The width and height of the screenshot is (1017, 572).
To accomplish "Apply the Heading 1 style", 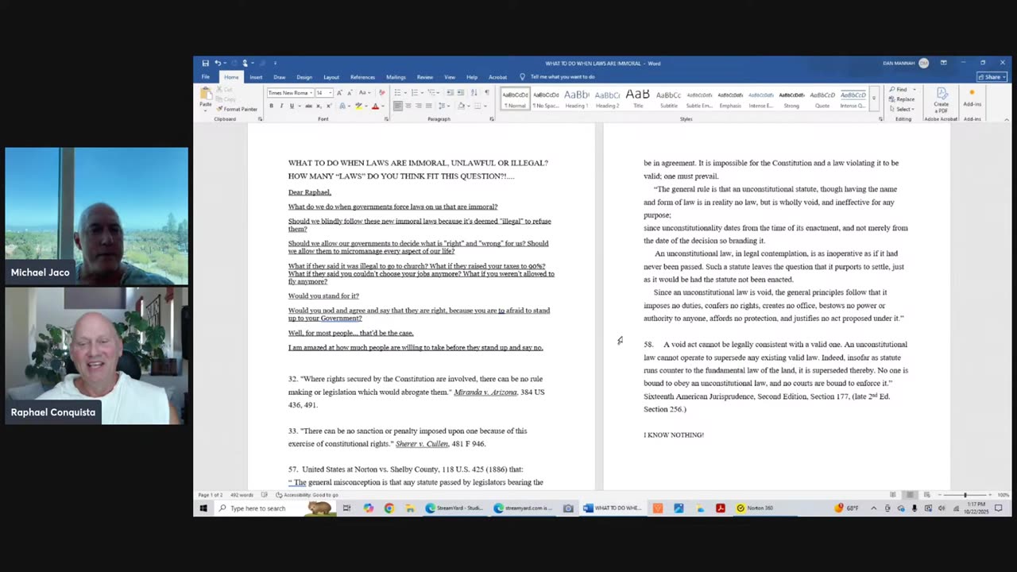I will [577, 99].
